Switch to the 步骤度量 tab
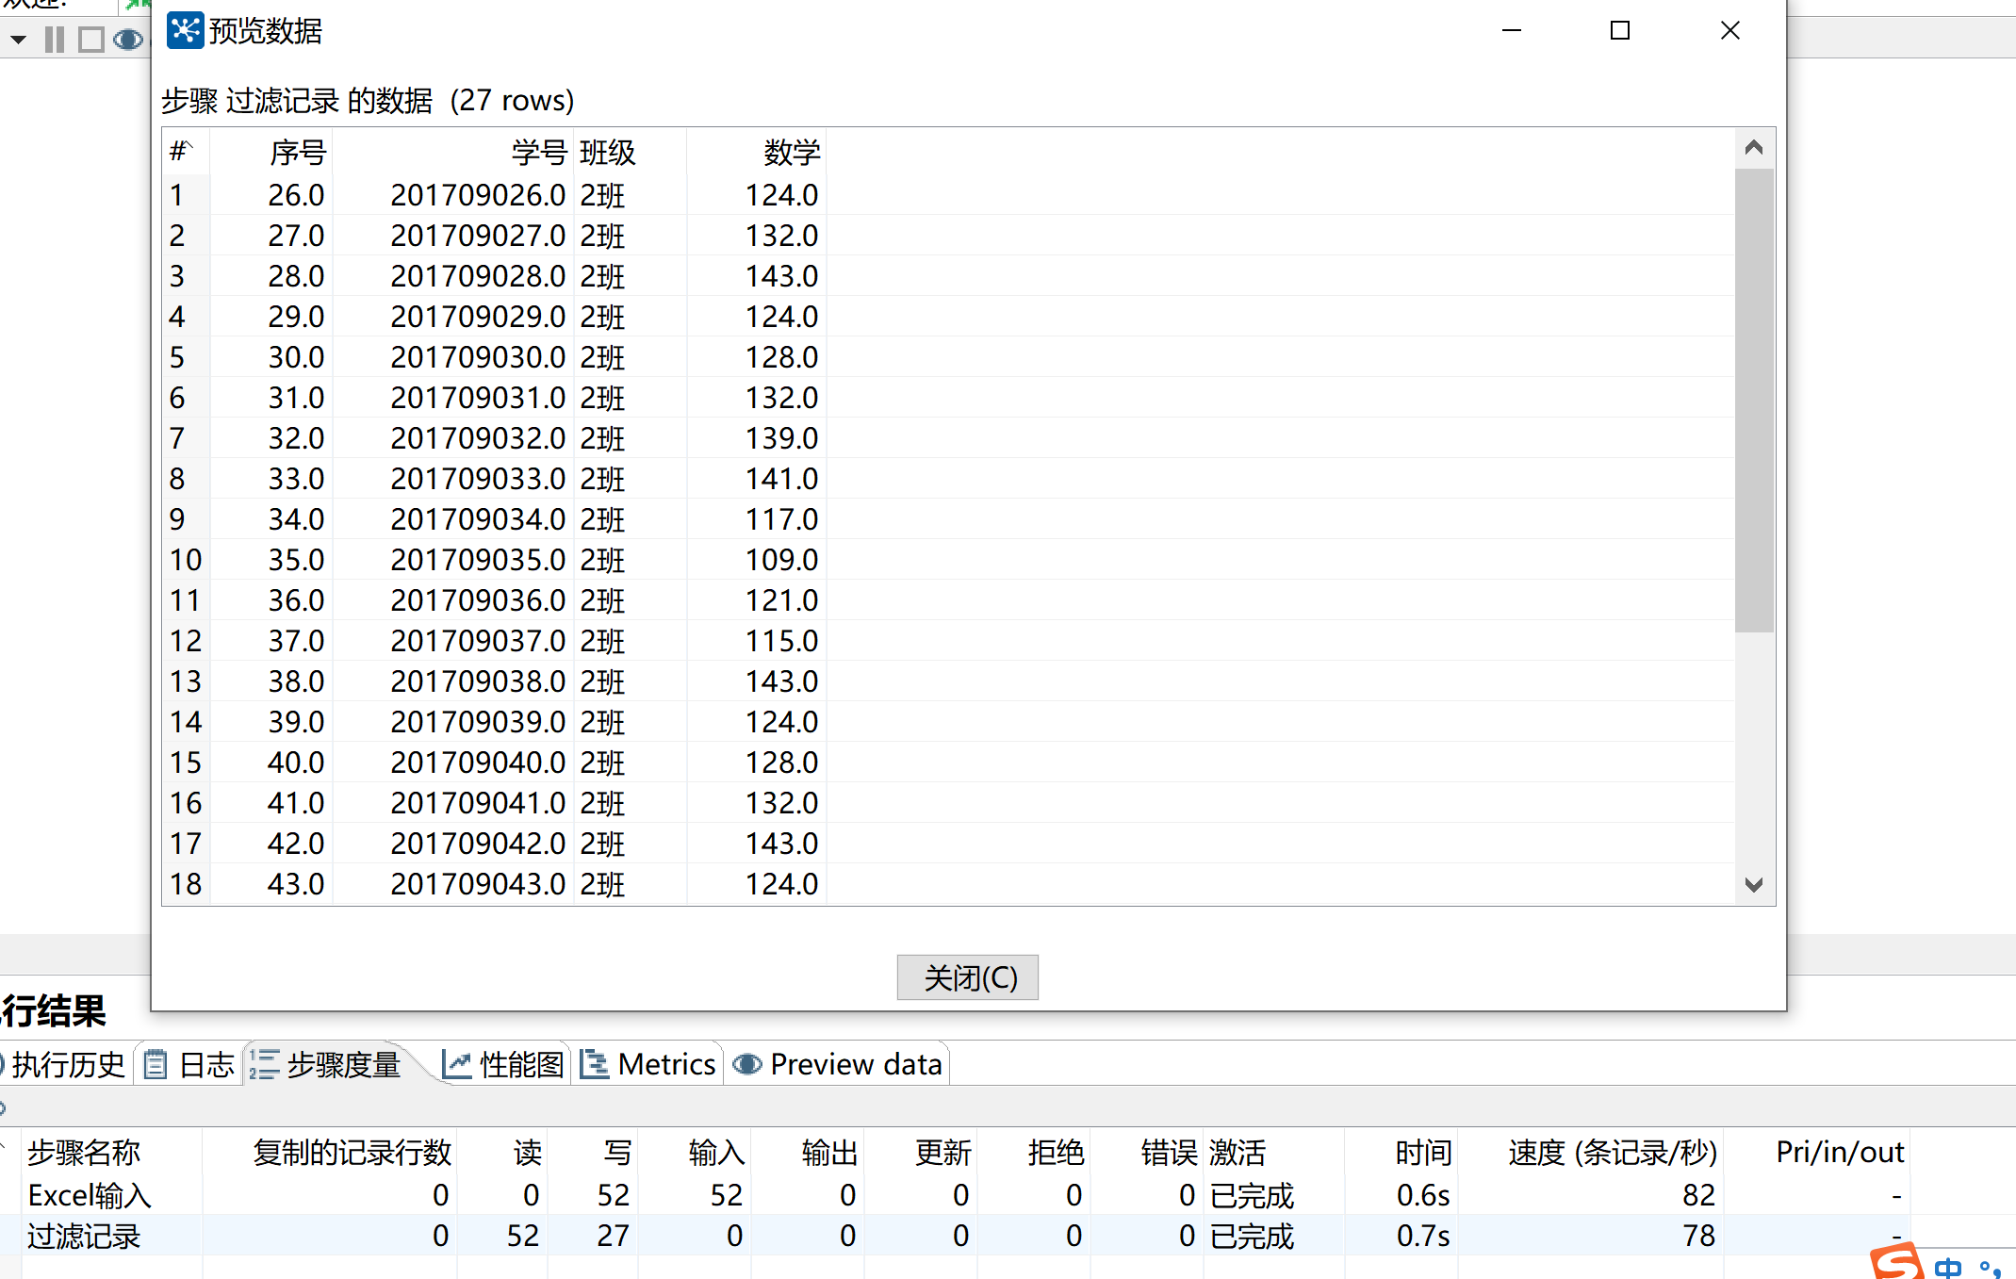 [x=327, y=1064]
